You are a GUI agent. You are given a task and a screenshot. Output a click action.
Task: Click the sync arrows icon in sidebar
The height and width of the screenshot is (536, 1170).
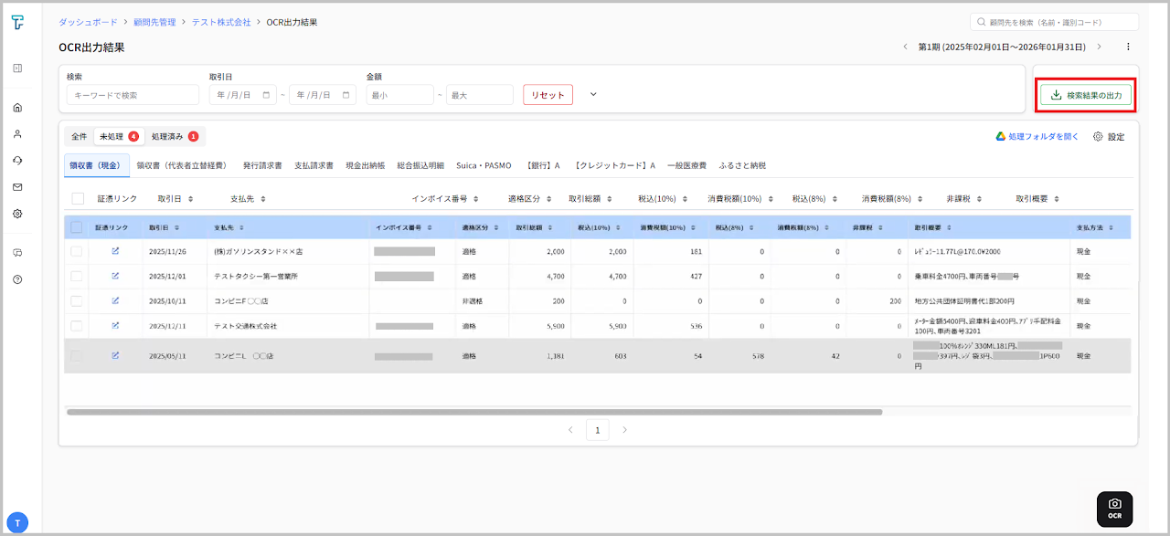[17, 161]
